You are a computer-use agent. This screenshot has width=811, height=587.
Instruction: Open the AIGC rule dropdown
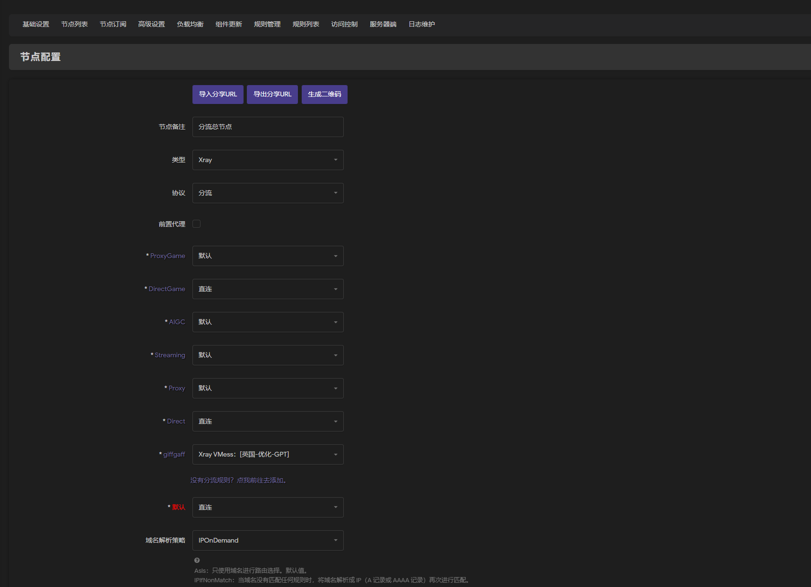[x=268, y=322]
